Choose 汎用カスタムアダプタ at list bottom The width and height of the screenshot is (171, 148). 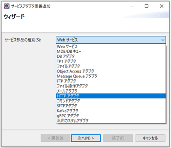[111, 121]
